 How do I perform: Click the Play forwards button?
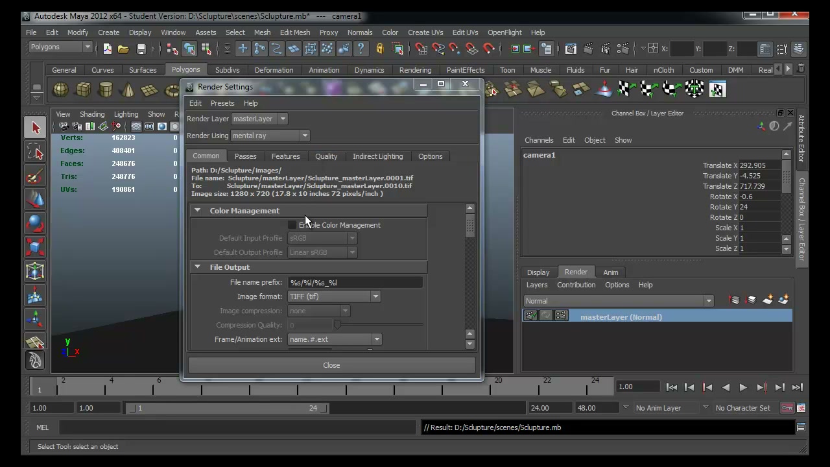[x=743, y=387]
